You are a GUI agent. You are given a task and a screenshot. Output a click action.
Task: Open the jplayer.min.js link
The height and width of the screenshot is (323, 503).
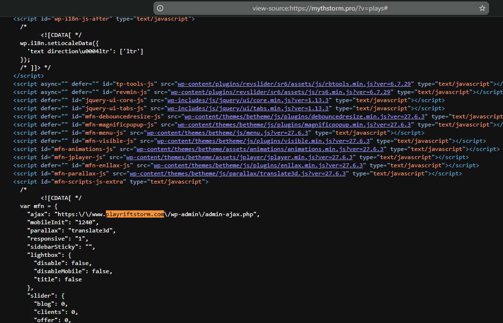point(239,157)
